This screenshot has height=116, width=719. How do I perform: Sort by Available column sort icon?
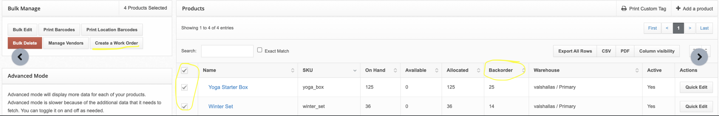pos(437,70)
